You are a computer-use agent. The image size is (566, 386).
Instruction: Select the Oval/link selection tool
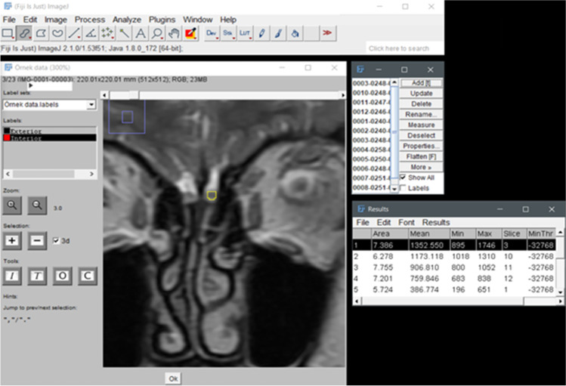(x=24, y=33)
